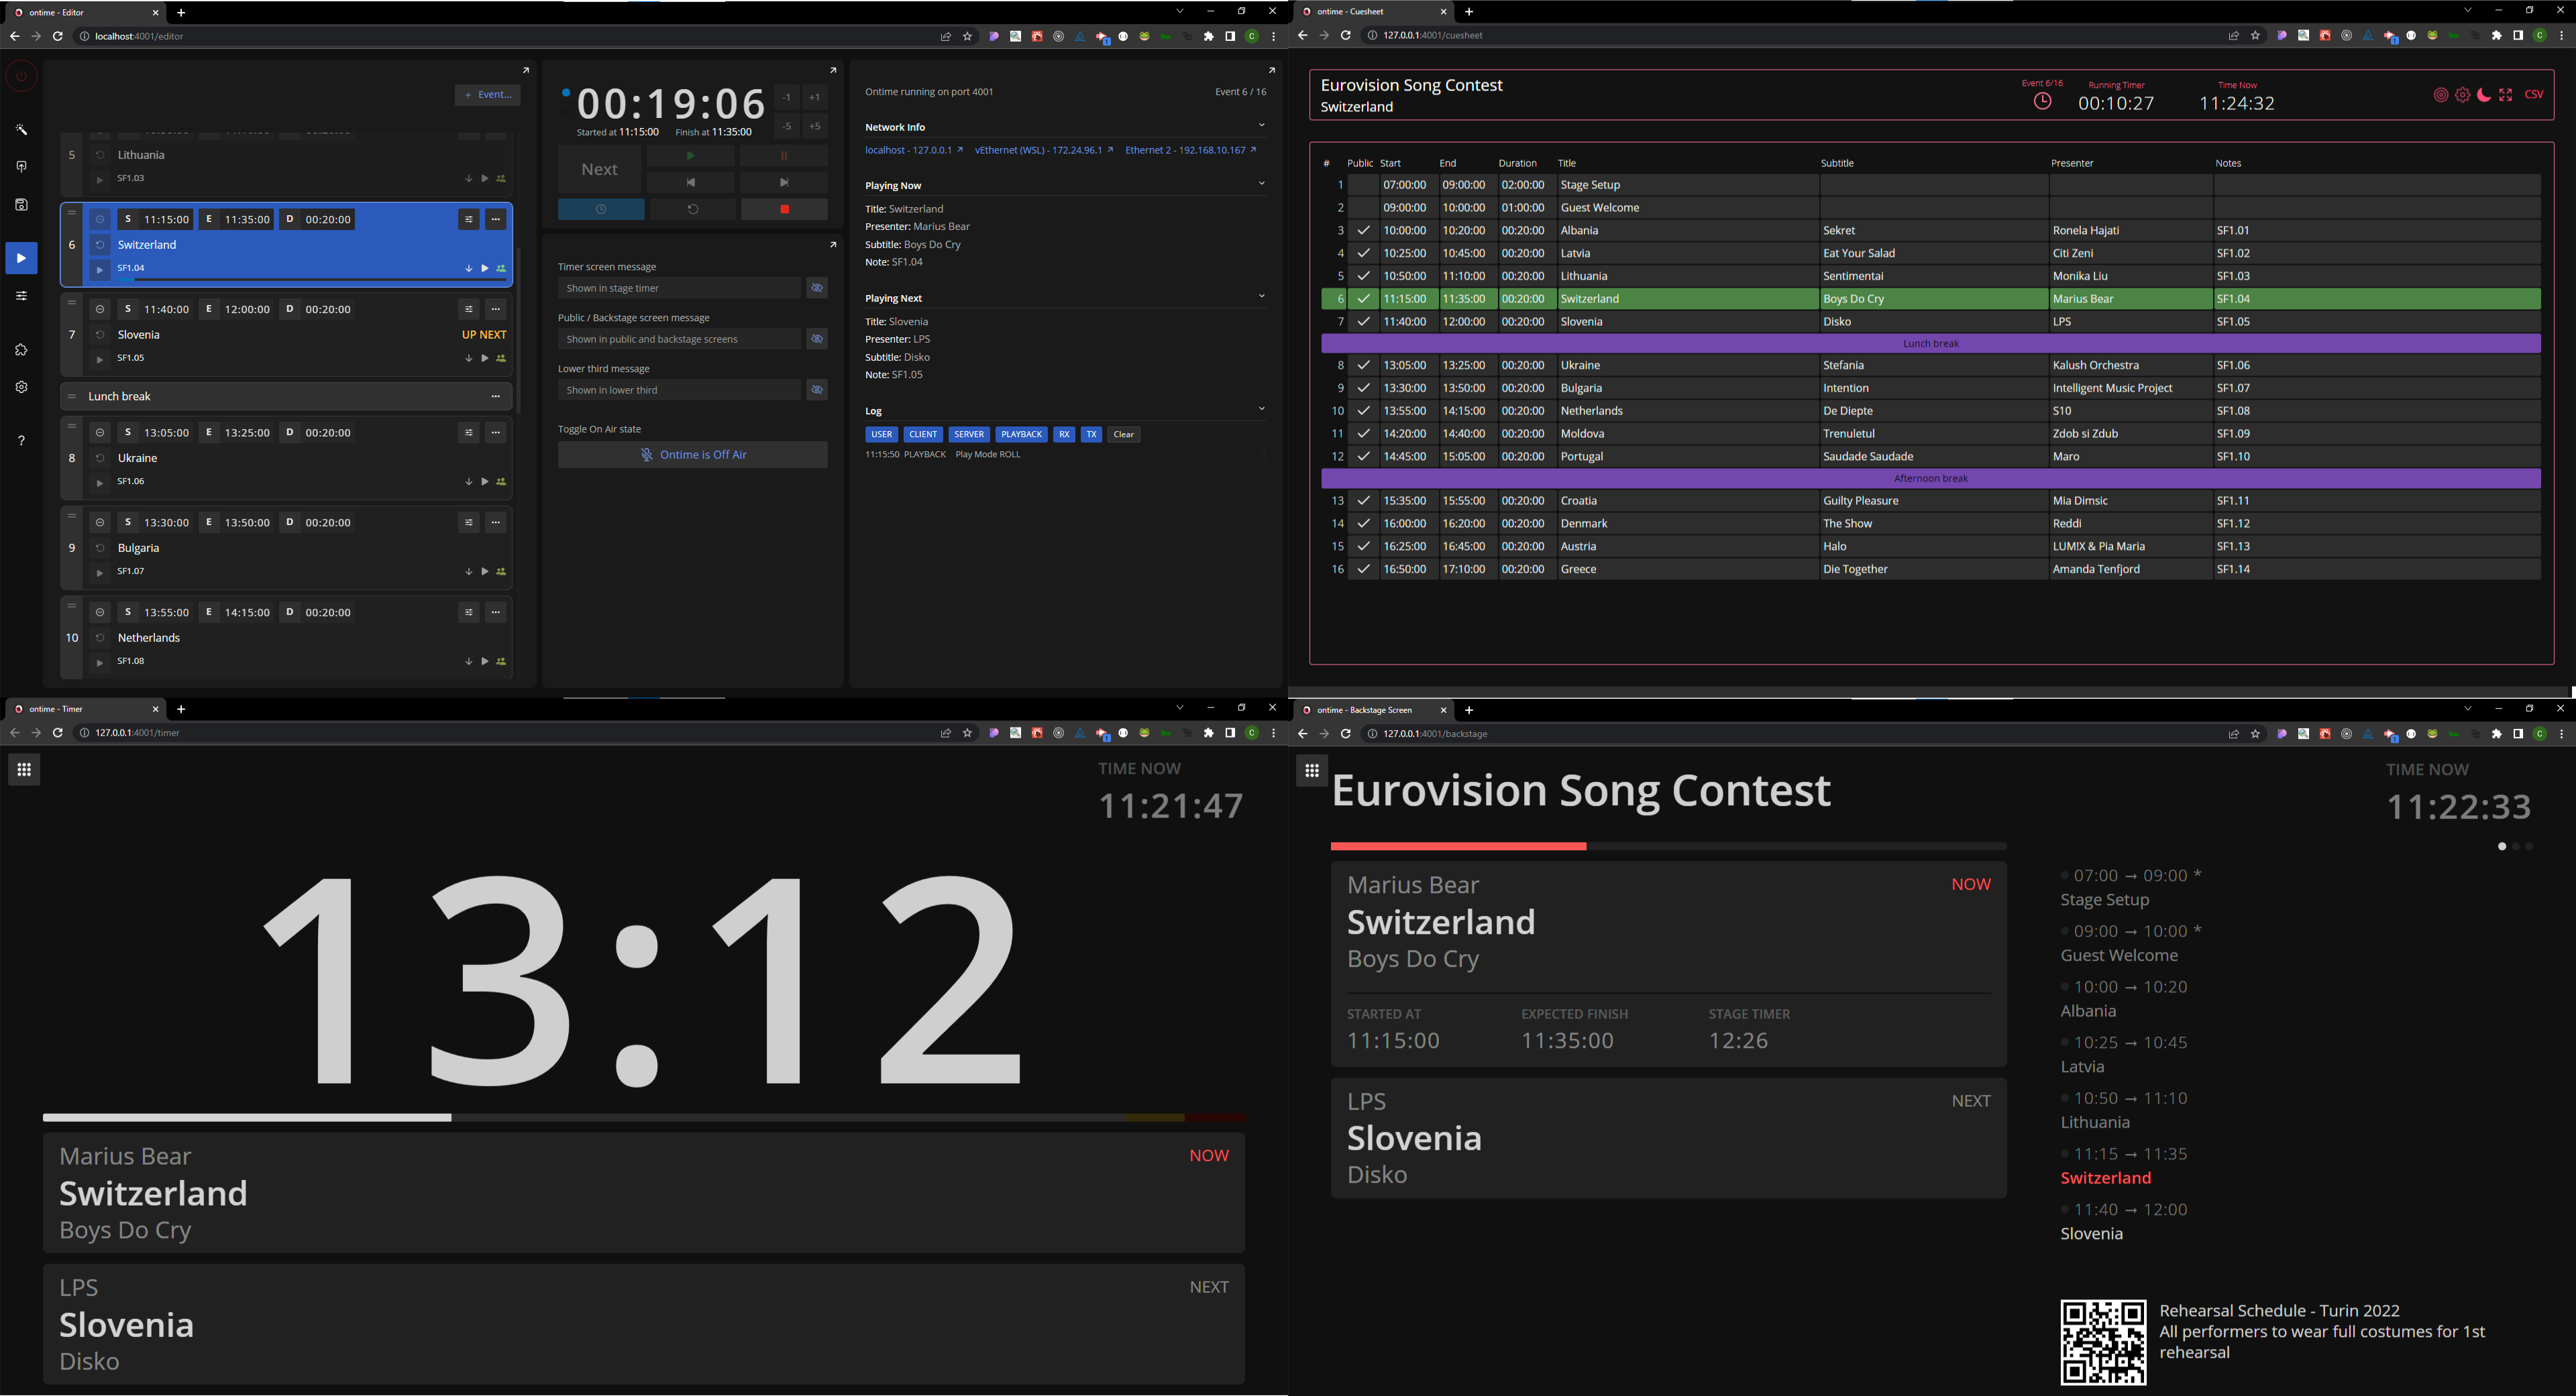Open view menu grid on Timer page
Screen dimensions: 2576x1396
24,770
